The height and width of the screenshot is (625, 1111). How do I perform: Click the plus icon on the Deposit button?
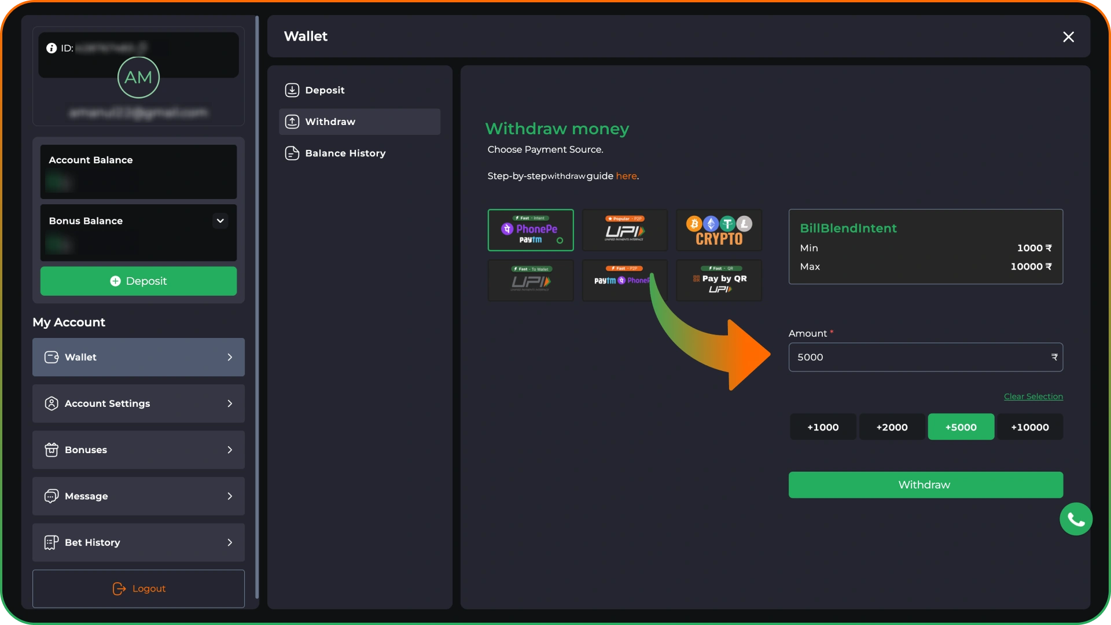(115, 281)
